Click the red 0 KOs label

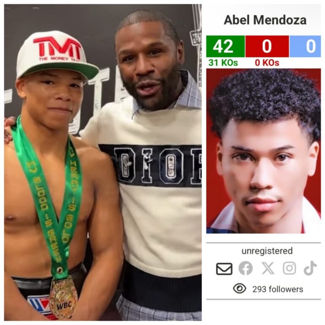tap(267, 62)
